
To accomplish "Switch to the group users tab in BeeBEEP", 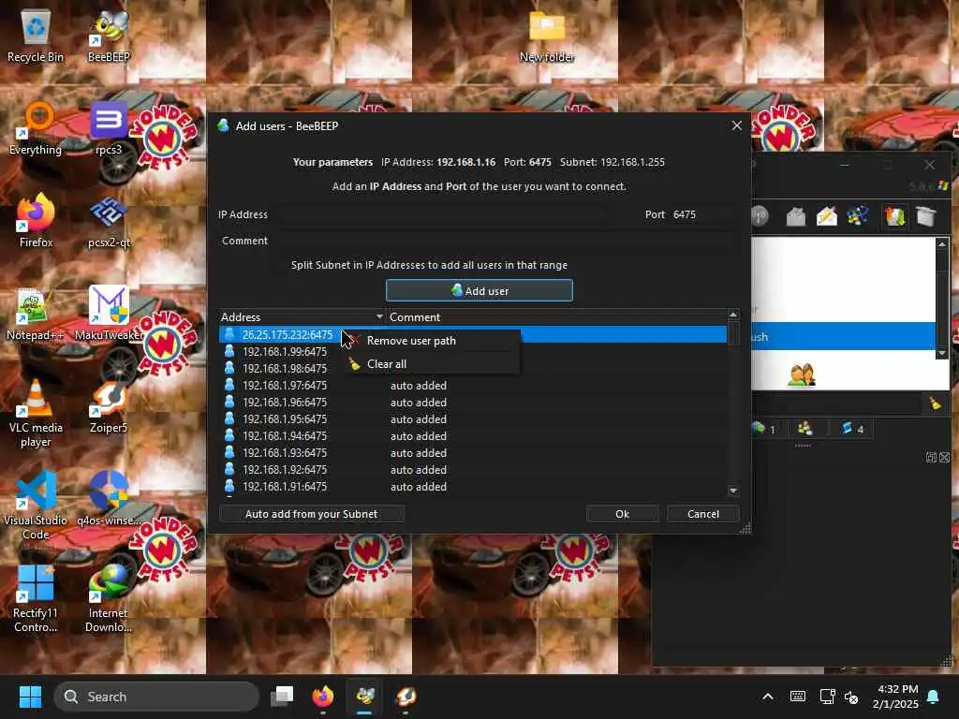I will (x=804, y=429).
